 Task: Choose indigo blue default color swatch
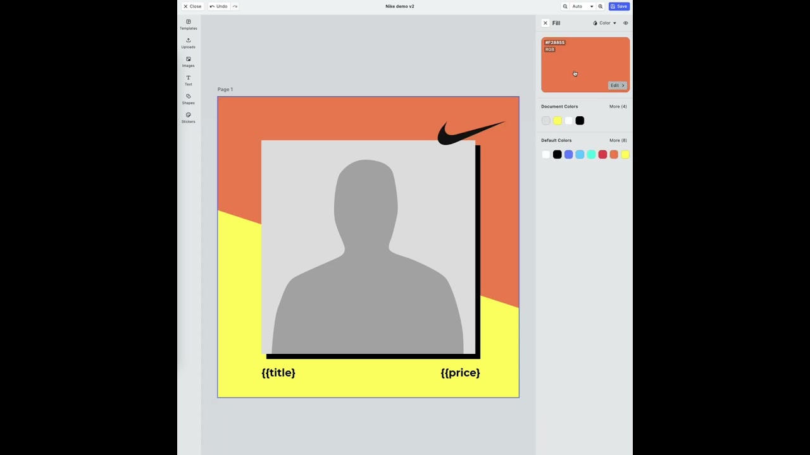click(x=568, y=154)
